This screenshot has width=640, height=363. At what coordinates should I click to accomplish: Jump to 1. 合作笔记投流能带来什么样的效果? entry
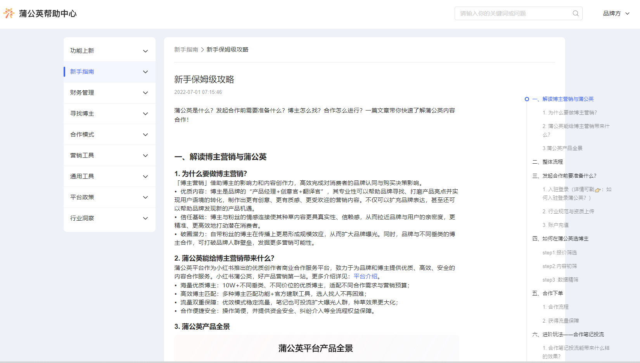(x=576, y=352)
